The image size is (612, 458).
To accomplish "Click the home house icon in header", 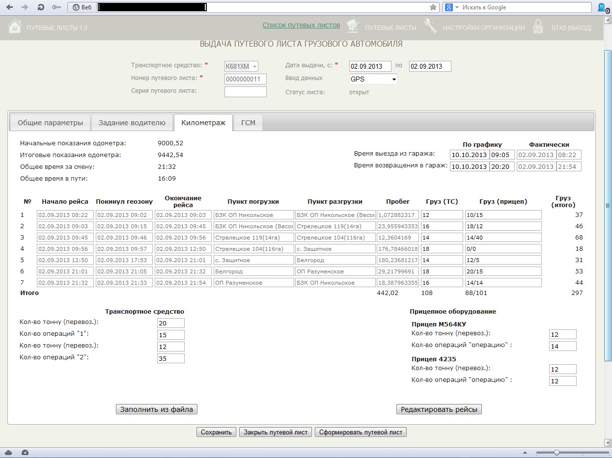I will pos(15,27).
